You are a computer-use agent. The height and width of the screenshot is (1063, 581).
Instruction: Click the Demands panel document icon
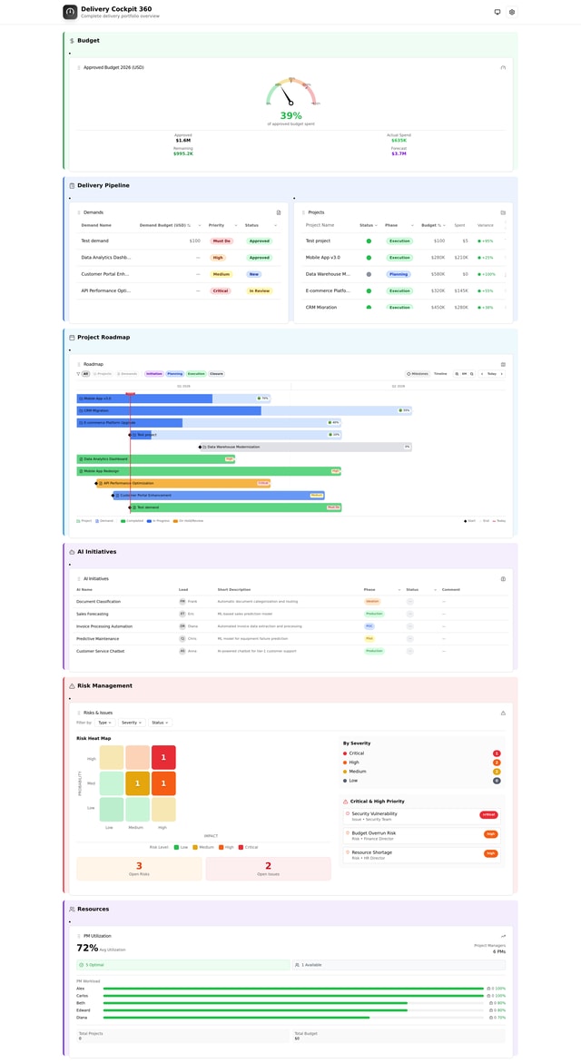pos(279,212)
